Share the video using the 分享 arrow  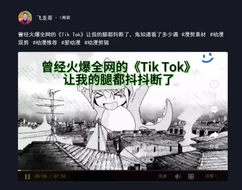(214, 135)
